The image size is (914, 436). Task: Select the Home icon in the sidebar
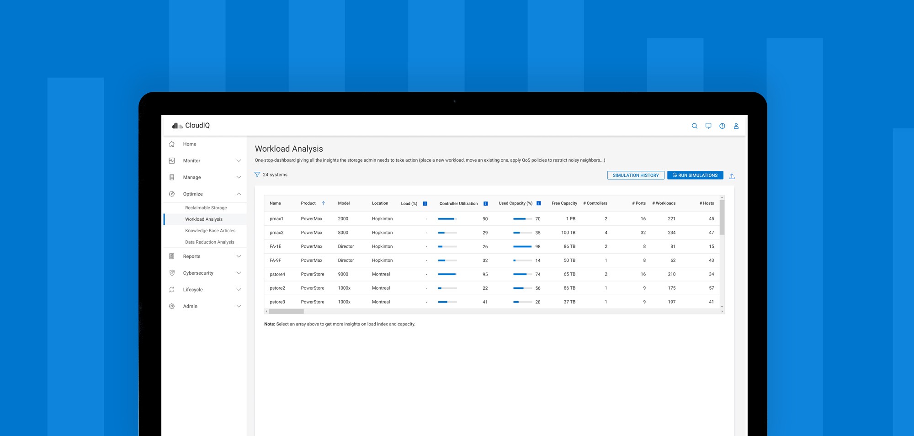click(172, 144)
